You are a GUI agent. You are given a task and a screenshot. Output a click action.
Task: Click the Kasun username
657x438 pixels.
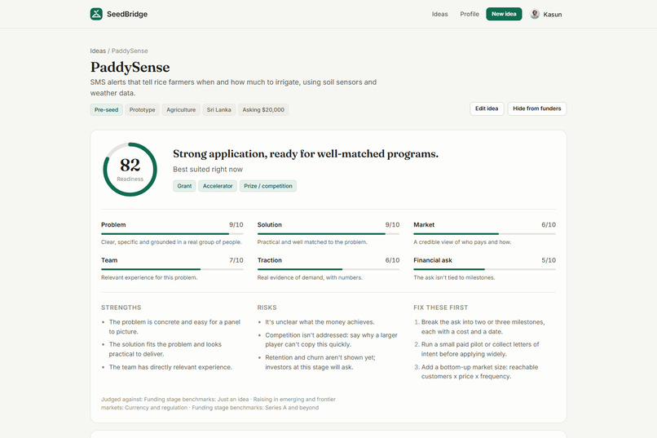click(552, 14)
